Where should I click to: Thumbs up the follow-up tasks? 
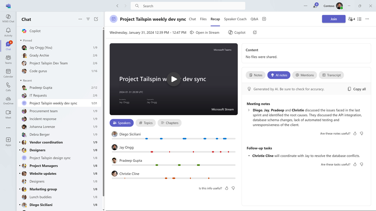point(355,164)
